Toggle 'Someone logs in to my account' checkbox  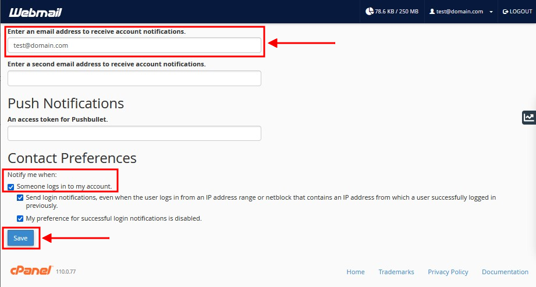coord(11,187)
